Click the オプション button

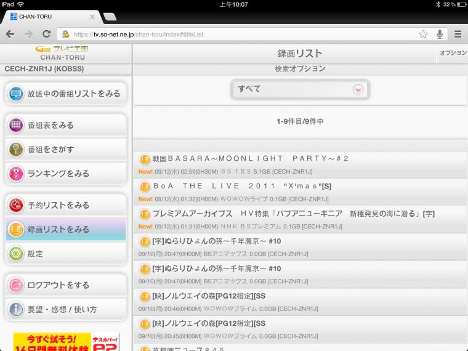tap(453, 53)
